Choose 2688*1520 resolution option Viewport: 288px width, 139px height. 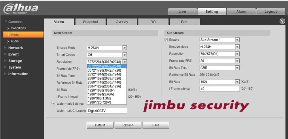click(107, 78)
